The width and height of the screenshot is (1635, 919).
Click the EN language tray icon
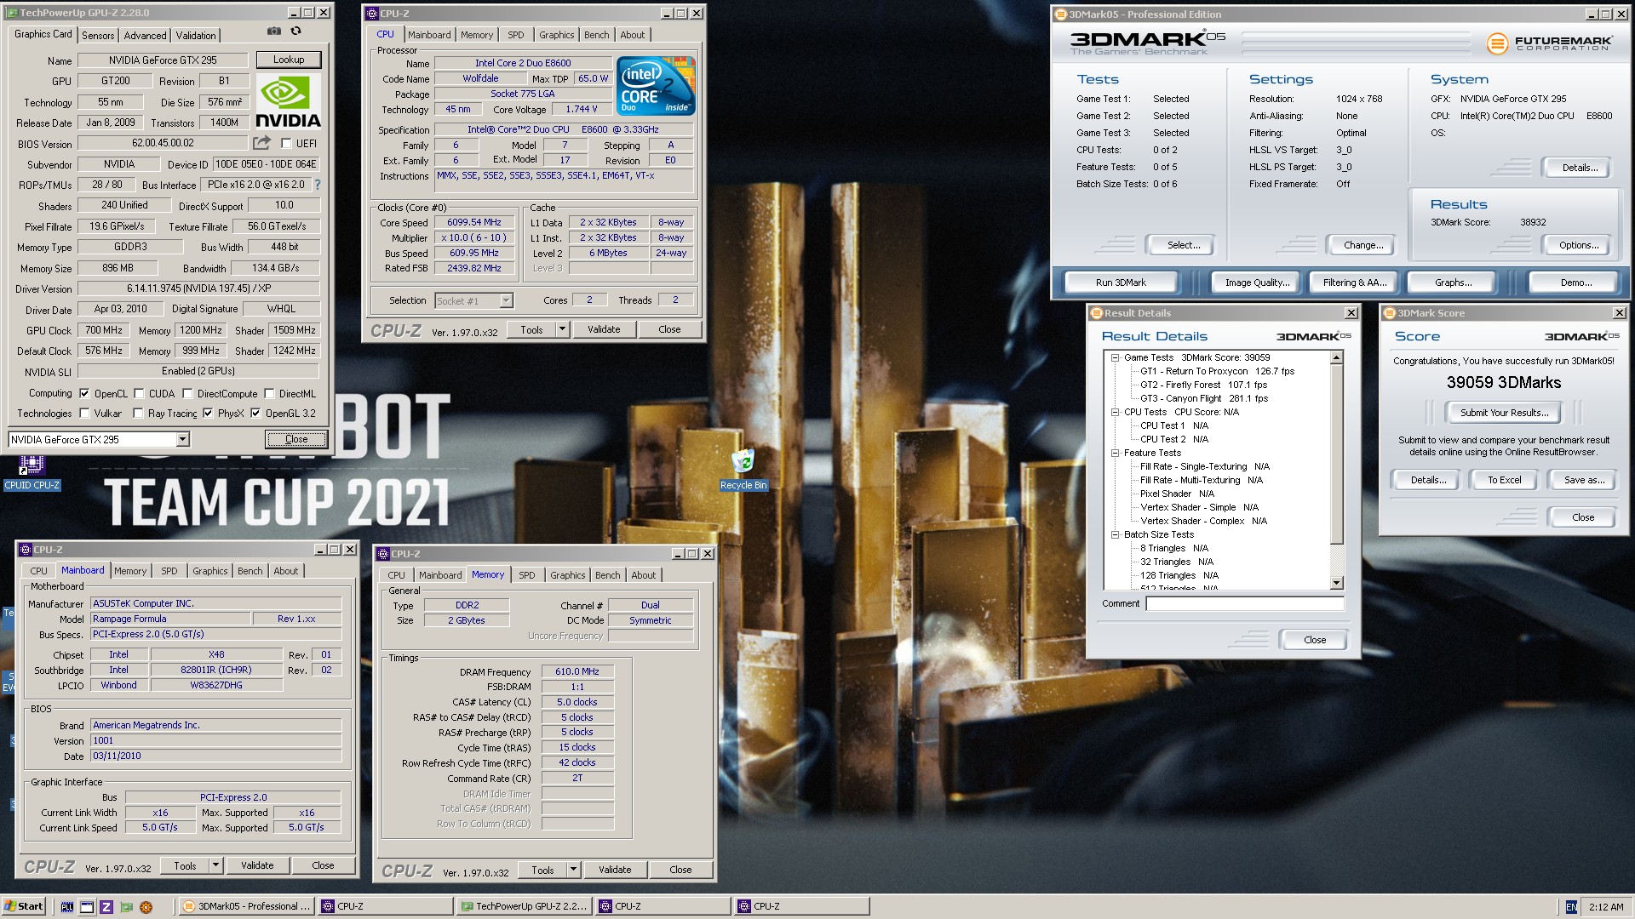tap(1571, 907)
